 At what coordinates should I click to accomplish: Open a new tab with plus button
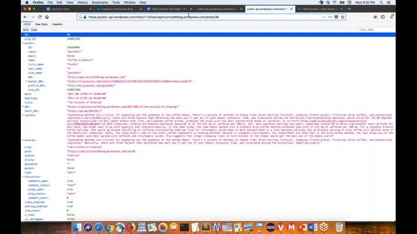(349, 8)
